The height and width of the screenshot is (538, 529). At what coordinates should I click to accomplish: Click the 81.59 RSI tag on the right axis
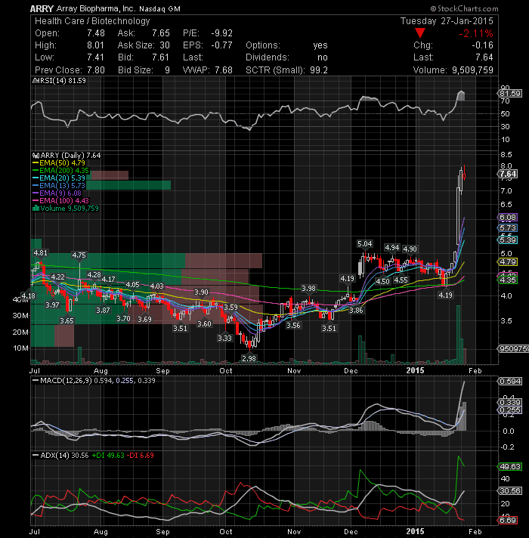tap(510, 94)
